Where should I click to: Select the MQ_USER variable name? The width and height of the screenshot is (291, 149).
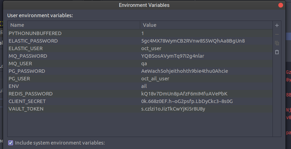21,64
